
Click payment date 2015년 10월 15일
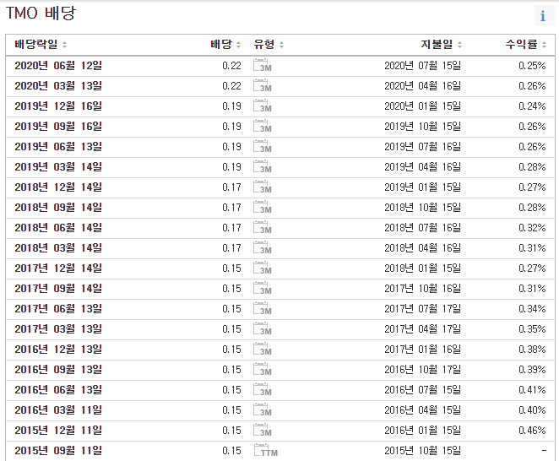[x=422, y=451]
